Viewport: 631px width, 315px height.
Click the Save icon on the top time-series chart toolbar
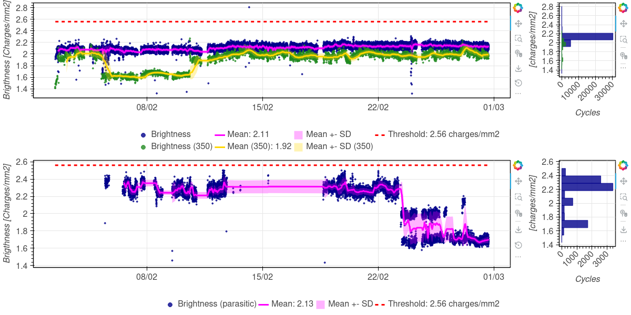click(518, 68)
